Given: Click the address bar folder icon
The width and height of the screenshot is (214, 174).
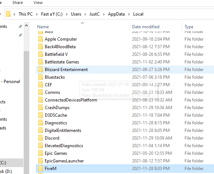Looking at the screenshot, I should click(8, 14).
